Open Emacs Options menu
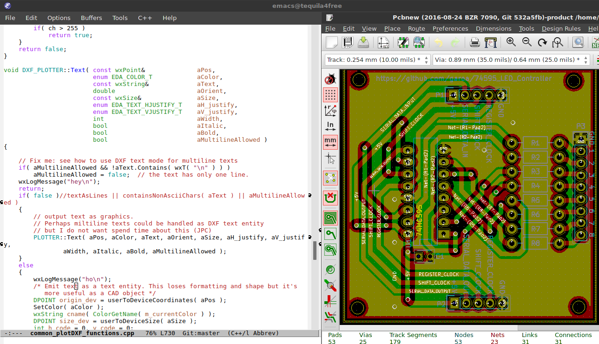The image size is (599, 344). click(59, 18)
